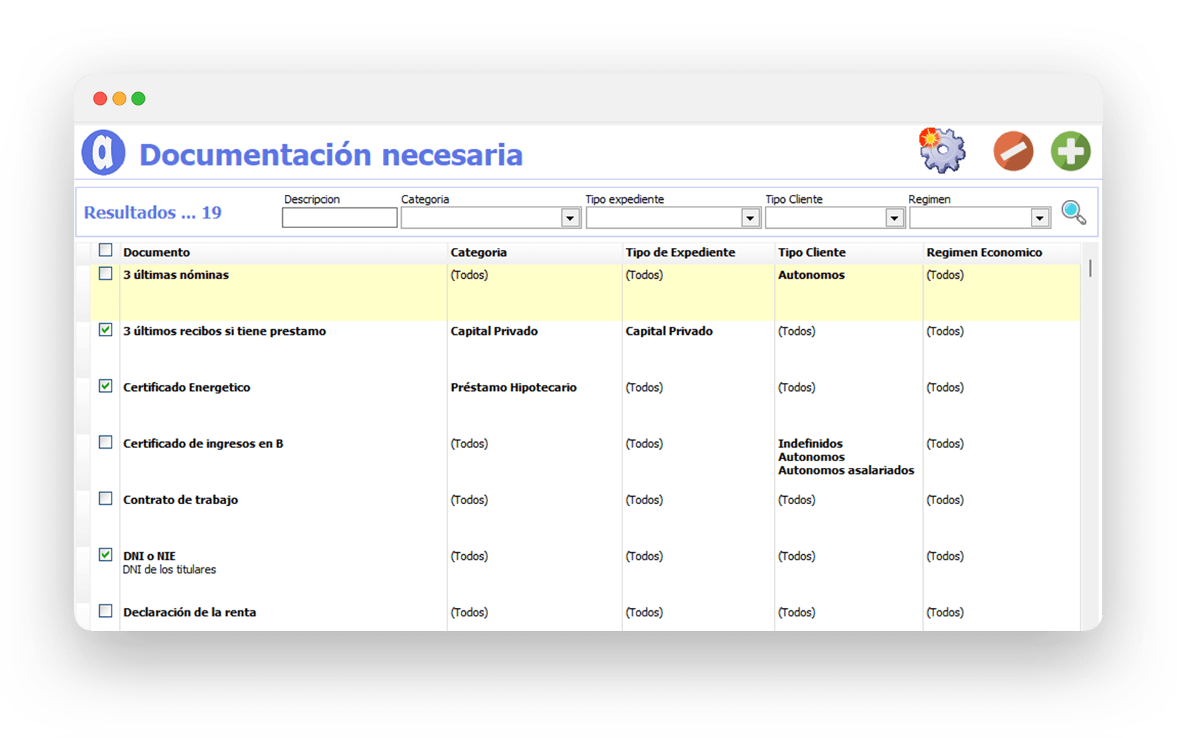The width and height of the screenshot is (1177, 738).
Task: Click 3 últimos recibos si tiene prestamo text
Action: click(x=224, y=331)
